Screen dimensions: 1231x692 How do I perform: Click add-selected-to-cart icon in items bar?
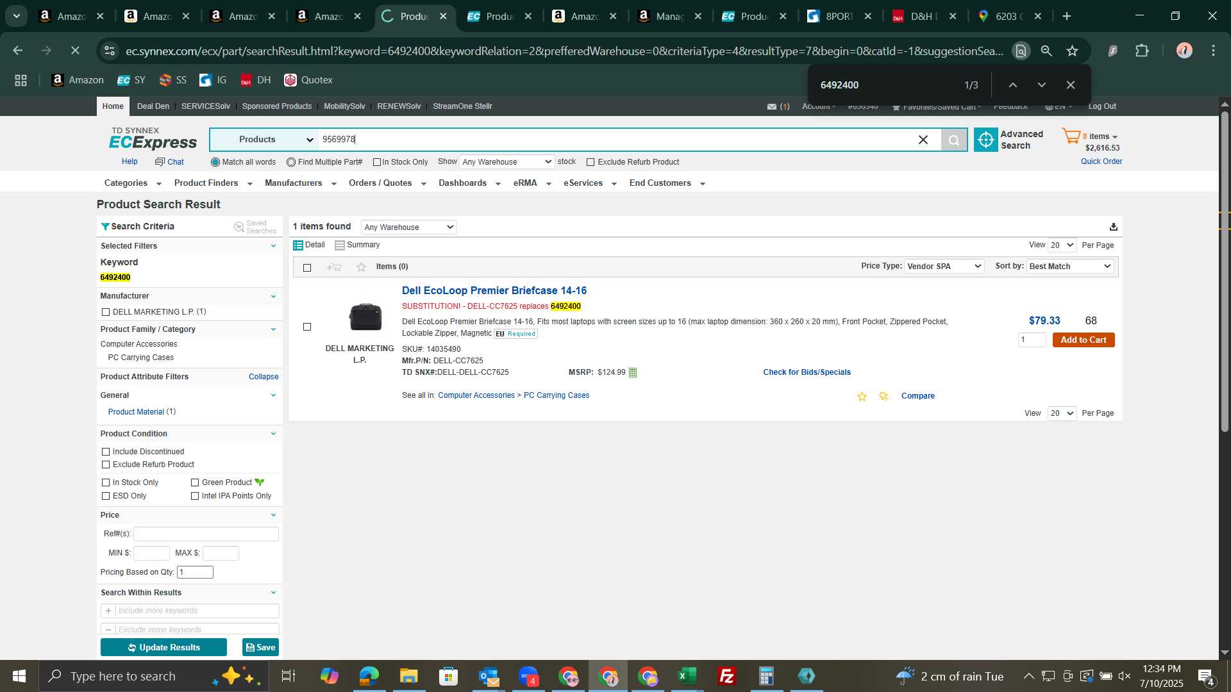334,267
